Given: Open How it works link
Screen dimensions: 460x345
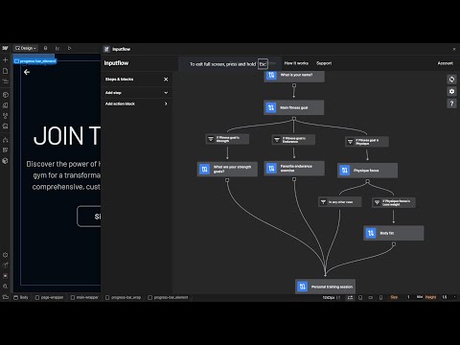Looking at the screenshot, I should pyautogui.click(x=296, y=63).
